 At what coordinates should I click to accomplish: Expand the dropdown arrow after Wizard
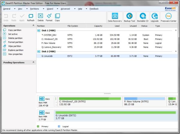[x=57, y=9]
